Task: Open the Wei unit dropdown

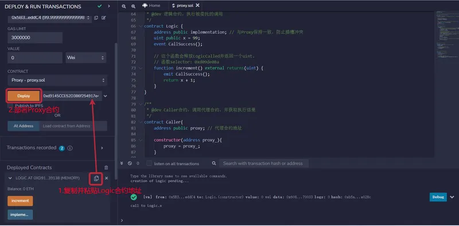Action: 85,58
